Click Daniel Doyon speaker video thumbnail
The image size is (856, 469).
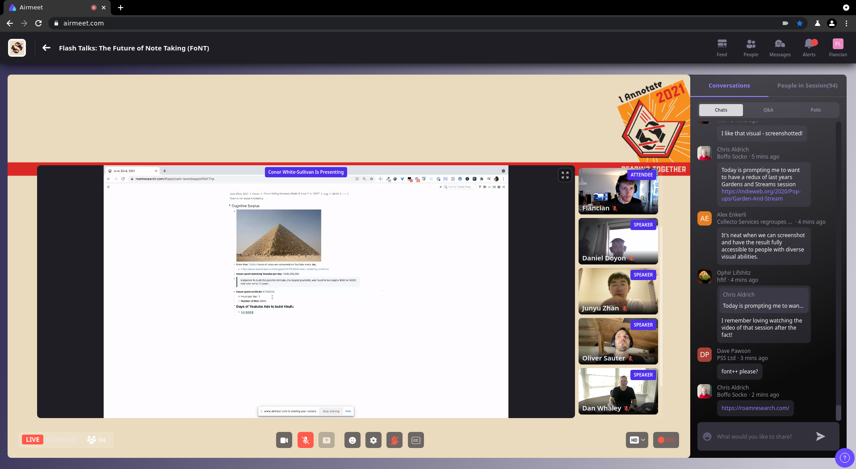[618, 241]
